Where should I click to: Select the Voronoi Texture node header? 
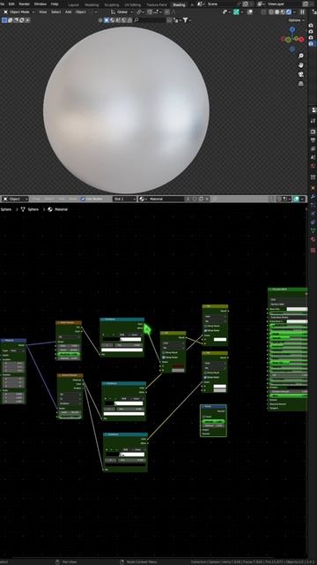click(70, 375)
